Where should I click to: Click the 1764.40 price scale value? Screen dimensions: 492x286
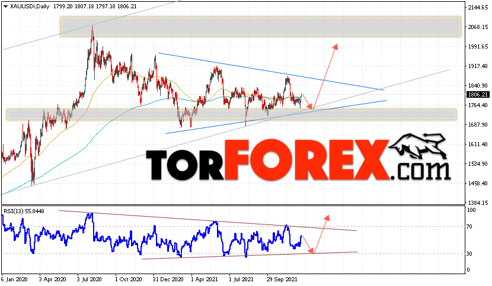pos(478,105)
